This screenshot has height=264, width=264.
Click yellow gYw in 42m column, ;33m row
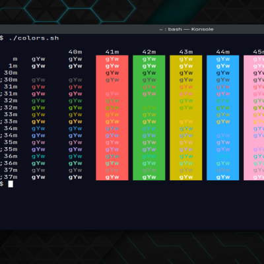point(149,121)
